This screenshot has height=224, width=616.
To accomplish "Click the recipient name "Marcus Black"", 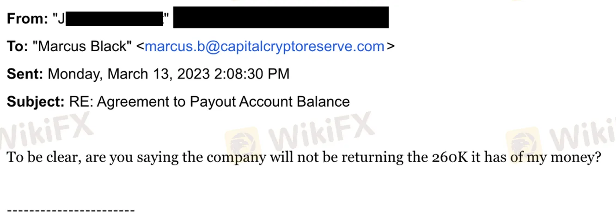I will [82, 46].
